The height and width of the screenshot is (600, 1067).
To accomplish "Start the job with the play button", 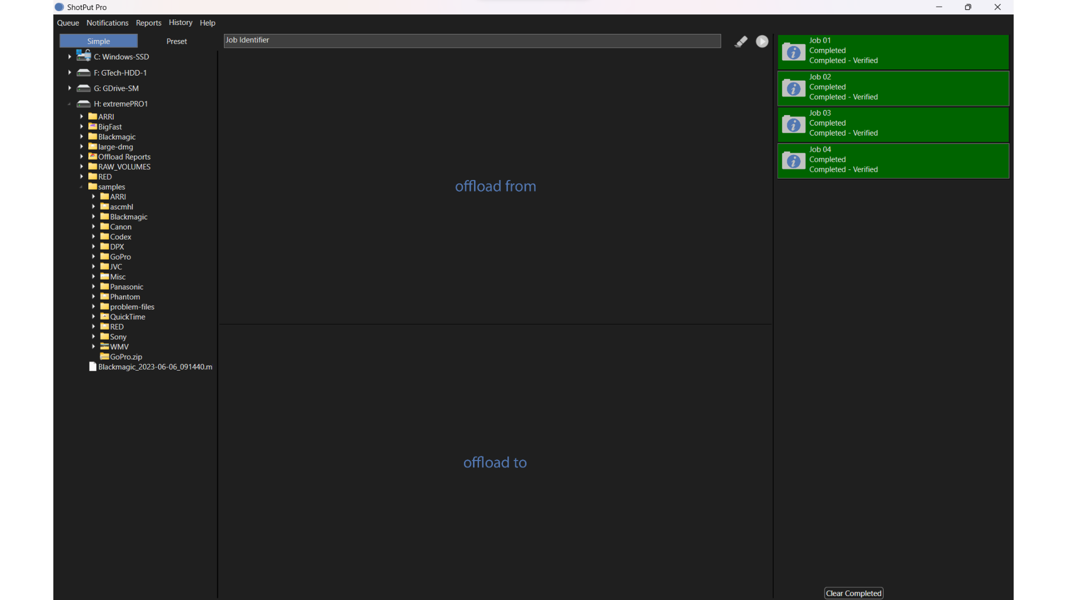I will pos(762,42).
